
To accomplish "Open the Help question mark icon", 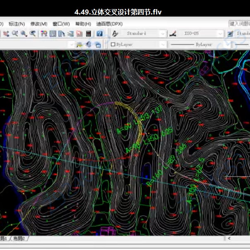I will pyautogui.click(x=100, y=34).
